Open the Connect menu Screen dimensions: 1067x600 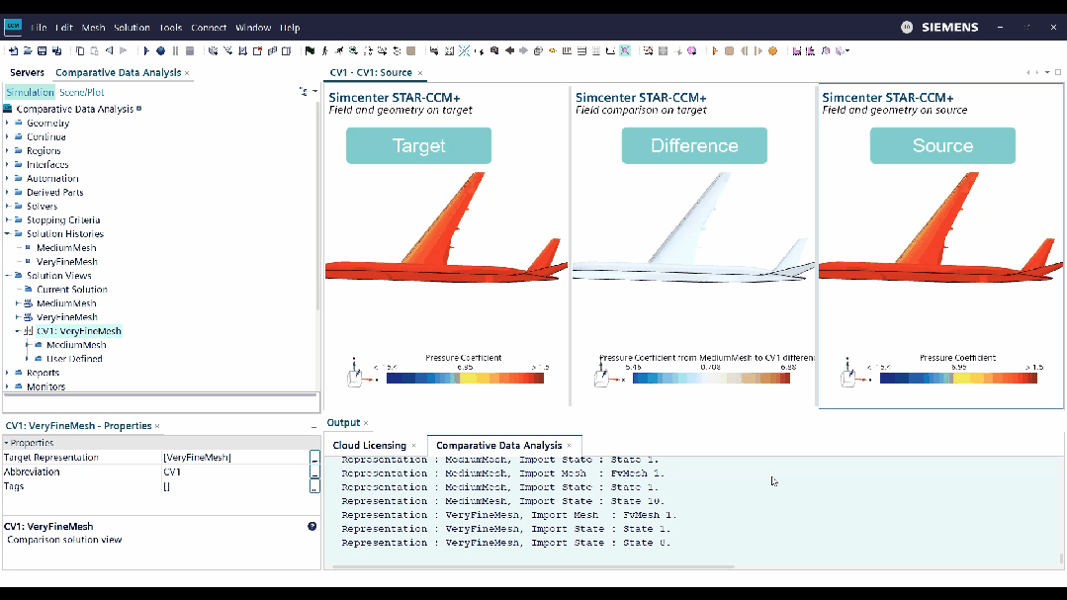pyautogui.click(x=209, y=28)
